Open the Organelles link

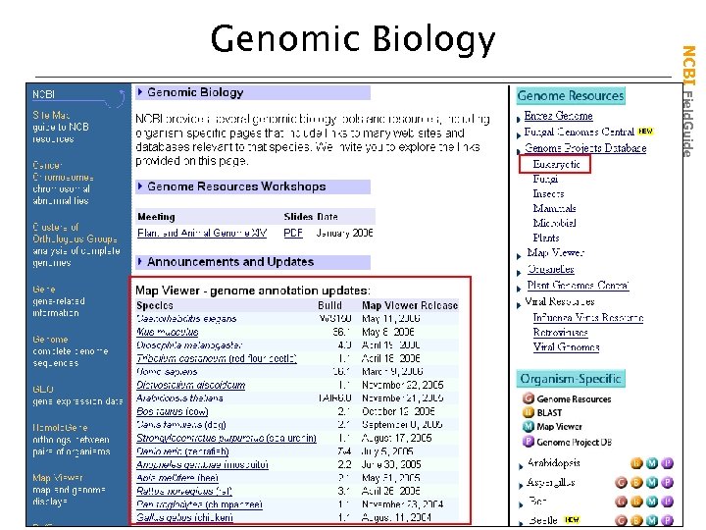pyautogui.click(x=551, y=269)
